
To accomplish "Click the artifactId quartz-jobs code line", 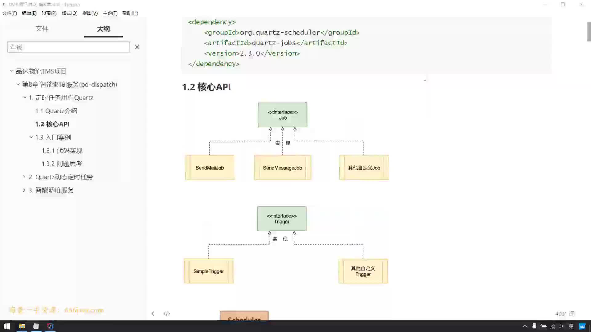I will tap(275, 43).
